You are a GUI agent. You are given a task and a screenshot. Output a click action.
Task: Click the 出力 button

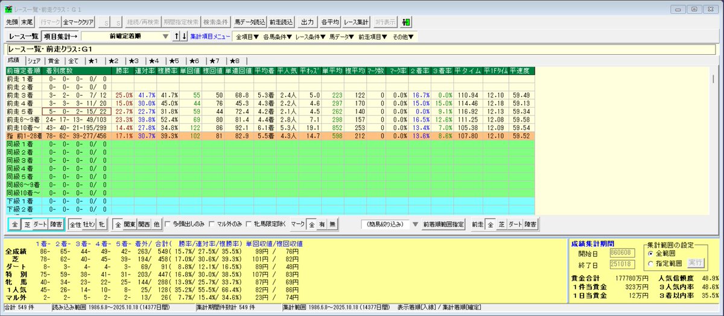pos(307,22)
